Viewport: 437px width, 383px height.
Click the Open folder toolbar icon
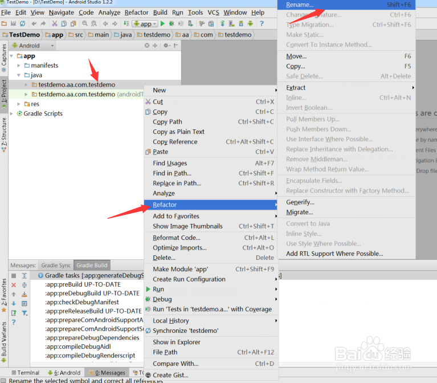tap(4, 24)
